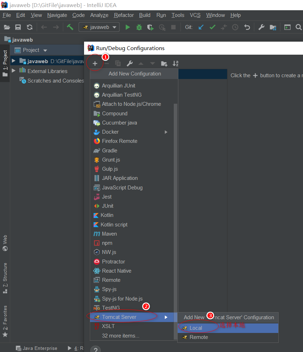Click the javaweb breadcrumb in navigation bar
This screenshot has width=303, height=352.
point(19,40)
